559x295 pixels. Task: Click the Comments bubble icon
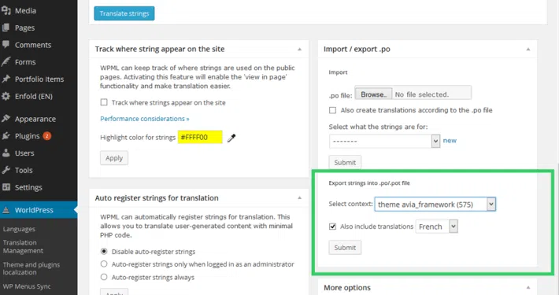tap(6, 45)
